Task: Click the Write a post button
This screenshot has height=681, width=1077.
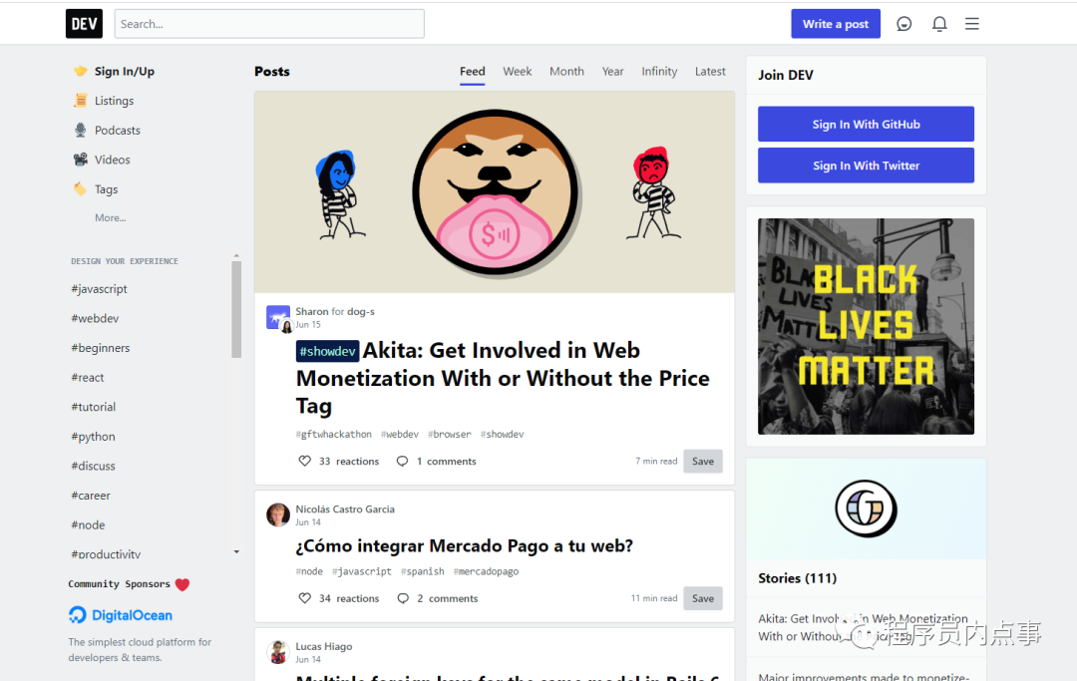Action: pos(836,24)
